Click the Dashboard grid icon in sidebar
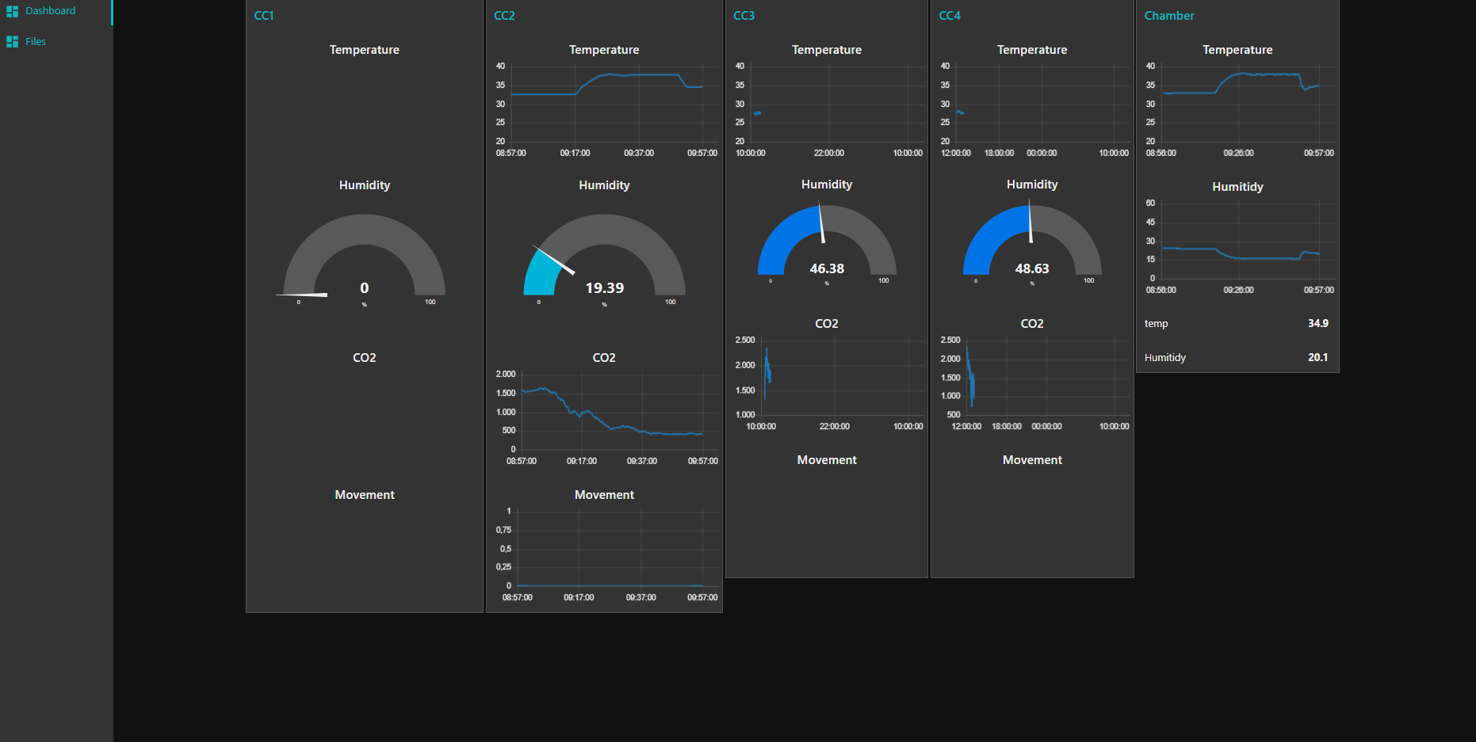 (x=12, y=11)
